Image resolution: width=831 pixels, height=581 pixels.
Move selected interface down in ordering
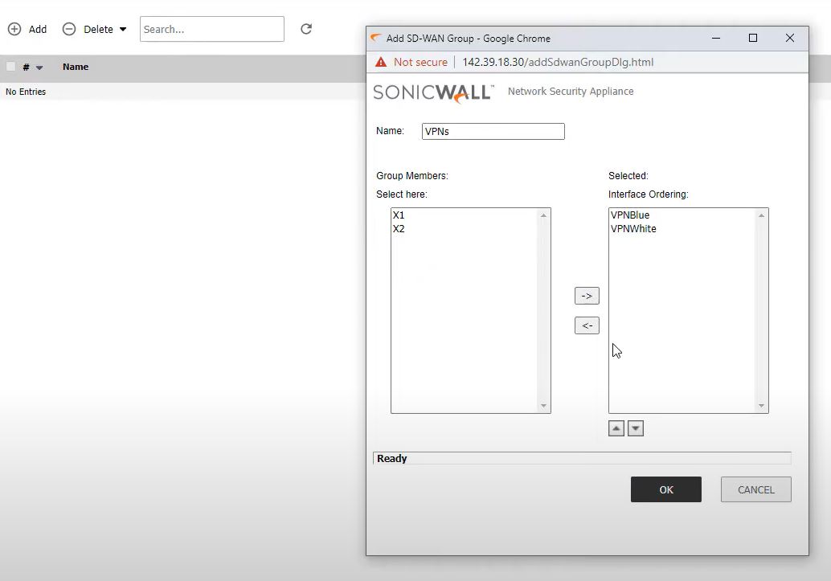coord(636,429)
